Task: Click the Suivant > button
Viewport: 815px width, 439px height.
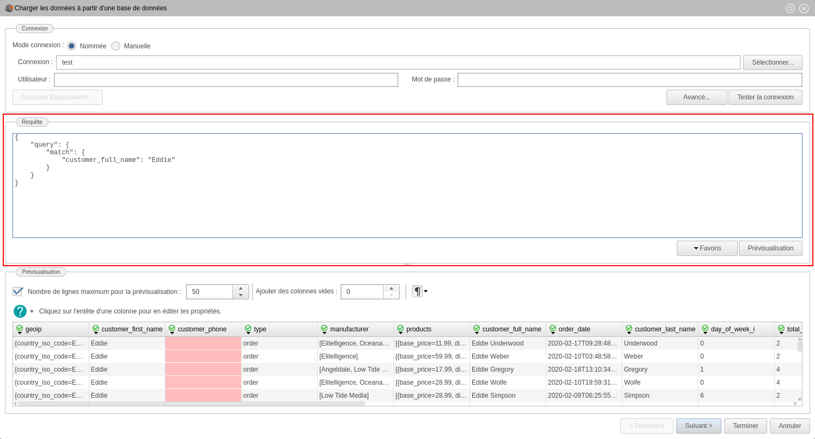Action: (x=699, y=426)
